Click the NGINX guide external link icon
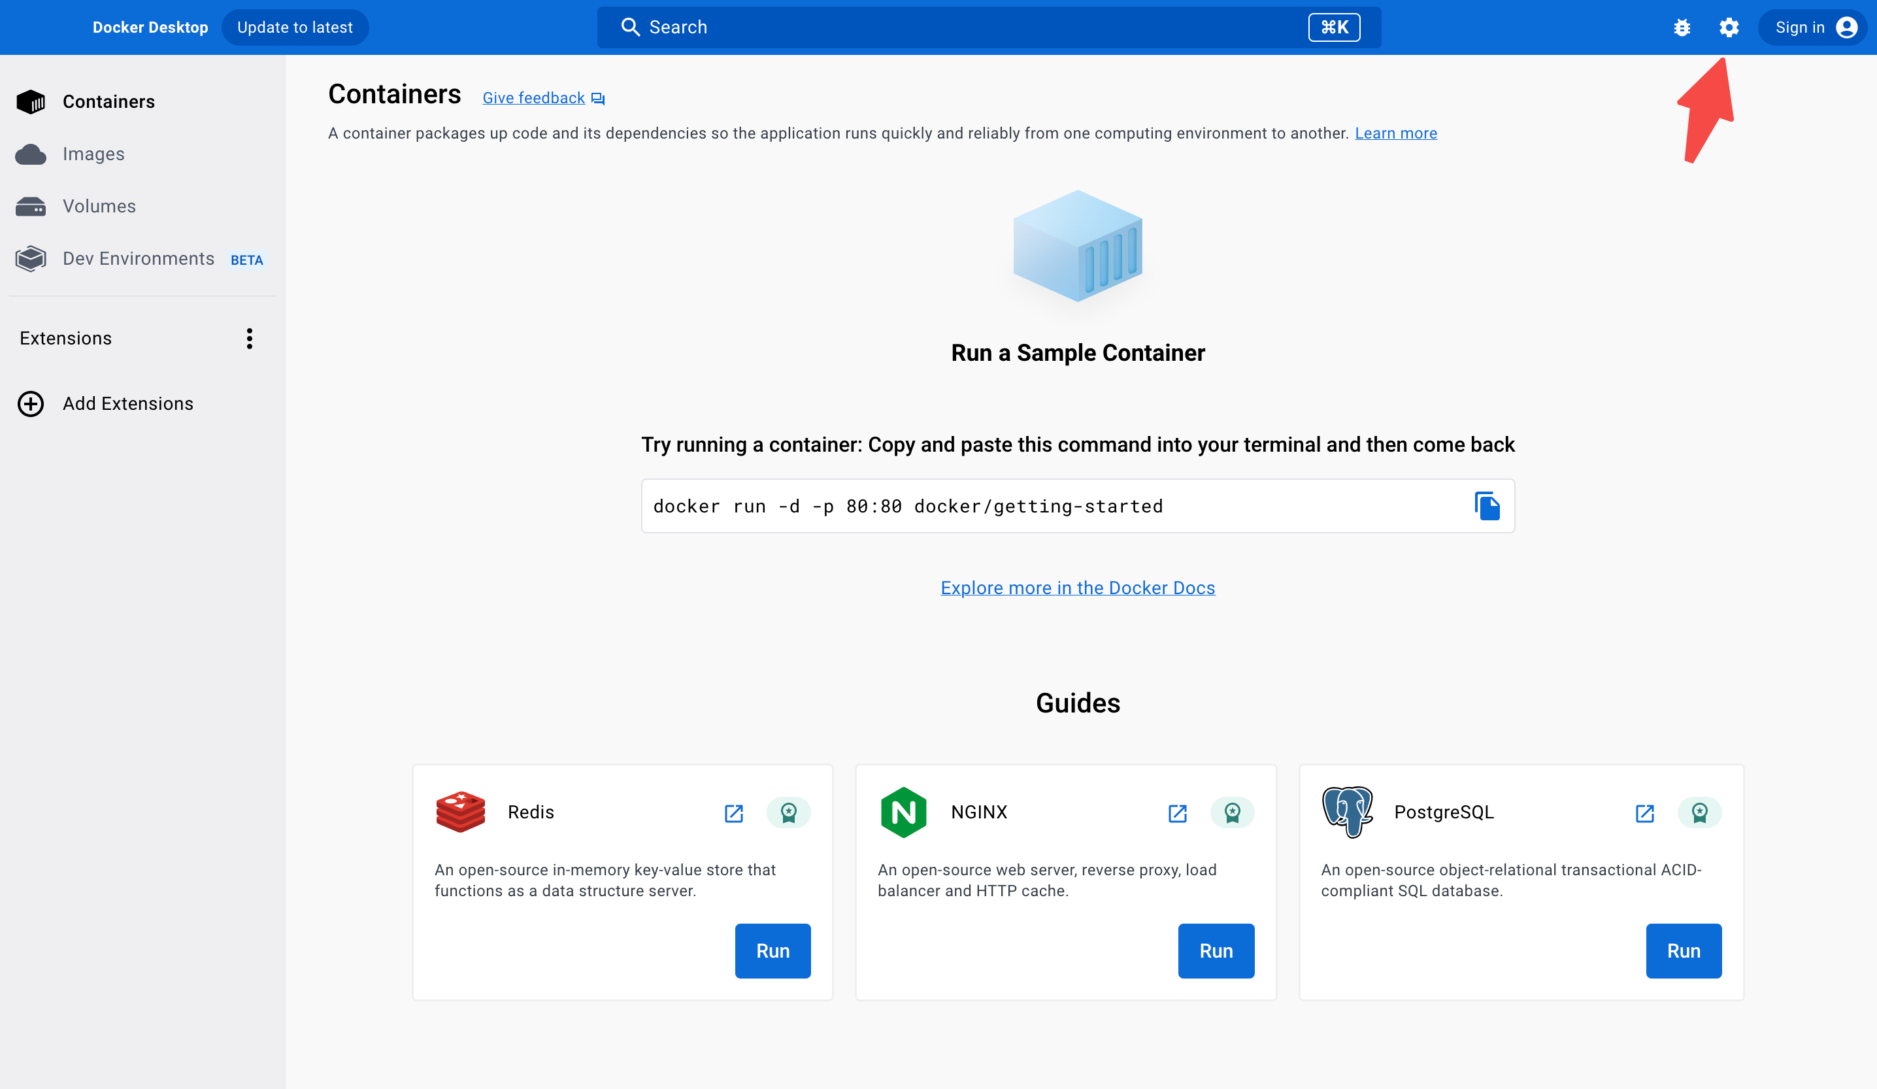 click(x=1178, y=813)
